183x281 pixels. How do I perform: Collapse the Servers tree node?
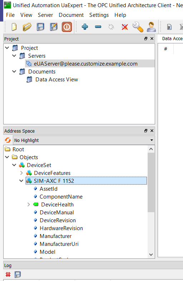point(14,56)
